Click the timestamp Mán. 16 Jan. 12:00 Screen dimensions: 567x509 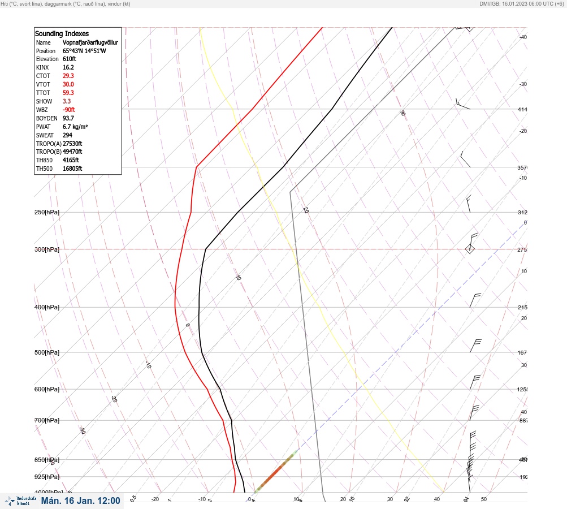coord(80,501)
